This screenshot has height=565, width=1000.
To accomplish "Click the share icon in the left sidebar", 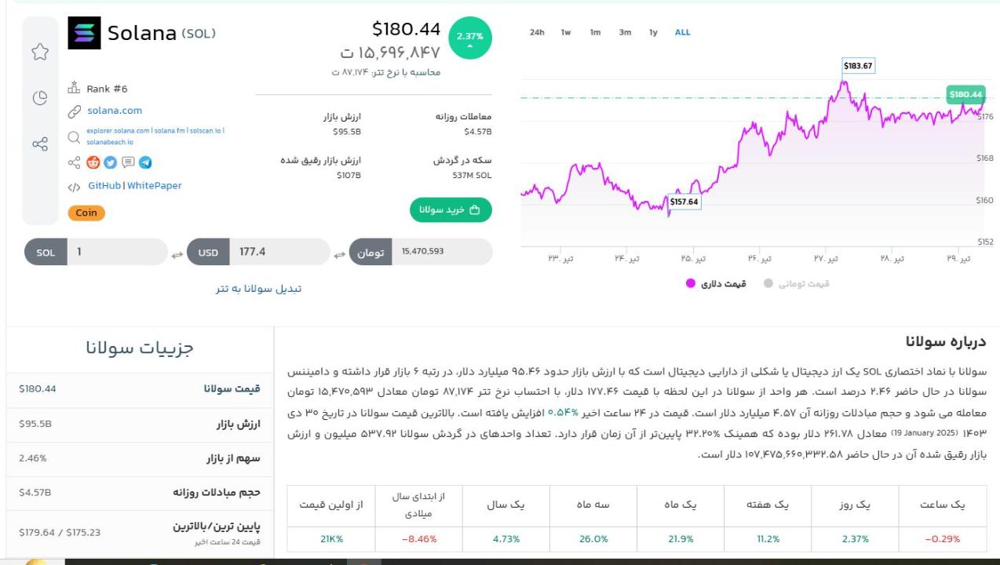I will (40, 144).
